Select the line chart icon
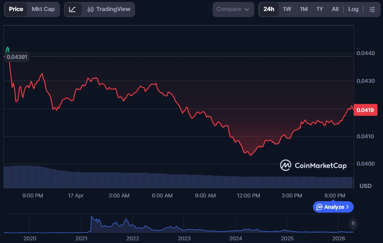The height and width of the screenshot is (243, 383). coord(72,9)
